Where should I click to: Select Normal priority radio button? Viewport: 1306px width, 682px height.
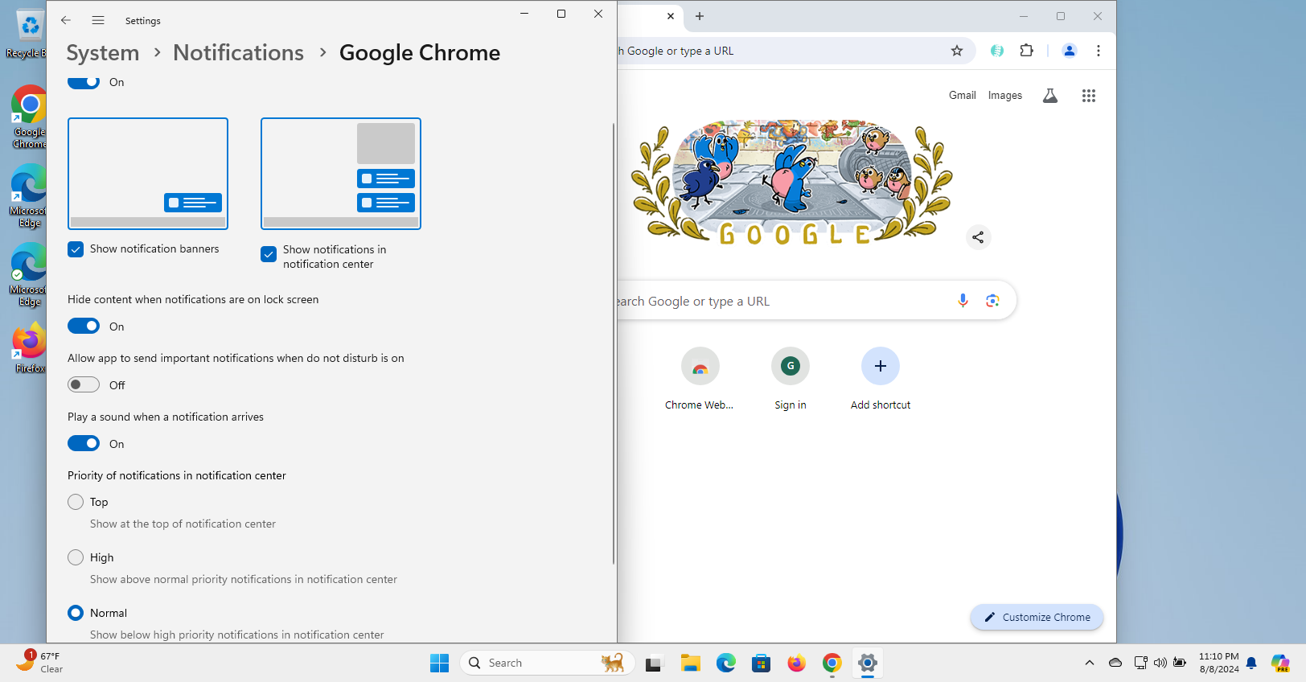tap(76, 613)
